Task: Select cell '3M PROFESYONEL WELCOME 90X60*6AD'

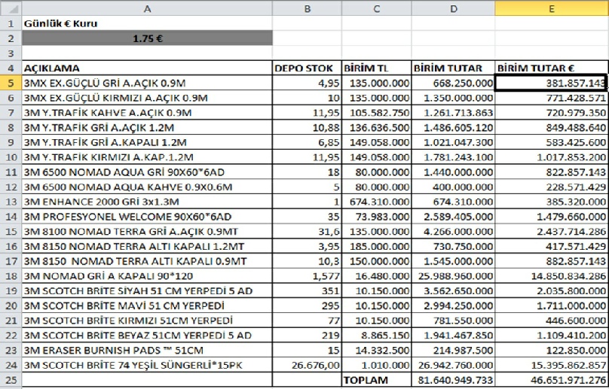Action: pos(147,217)
